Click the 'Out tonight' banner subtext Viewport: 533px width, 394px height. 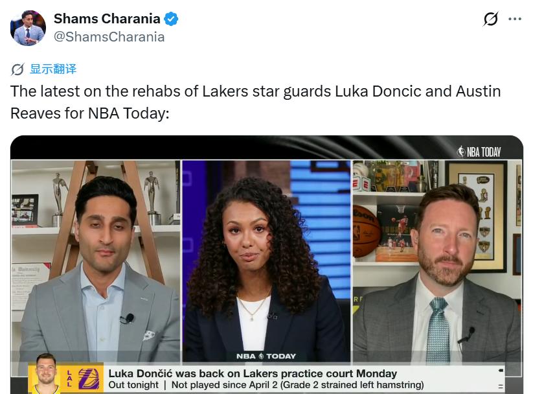[133, 385]
